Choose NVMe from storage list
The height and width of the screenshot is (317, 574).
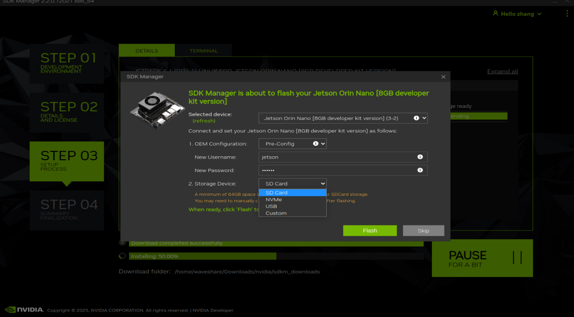(293, 199)
